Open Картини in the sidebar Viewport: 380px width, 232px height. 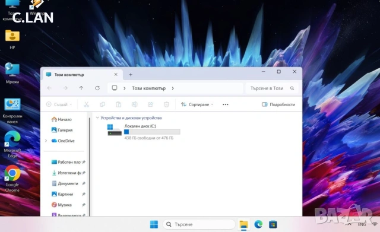62,194
